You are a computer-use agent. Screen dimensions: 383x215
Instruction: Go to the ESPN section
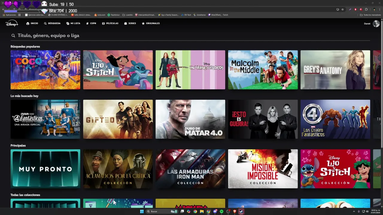pyautogui.click(x=91, y=23)
